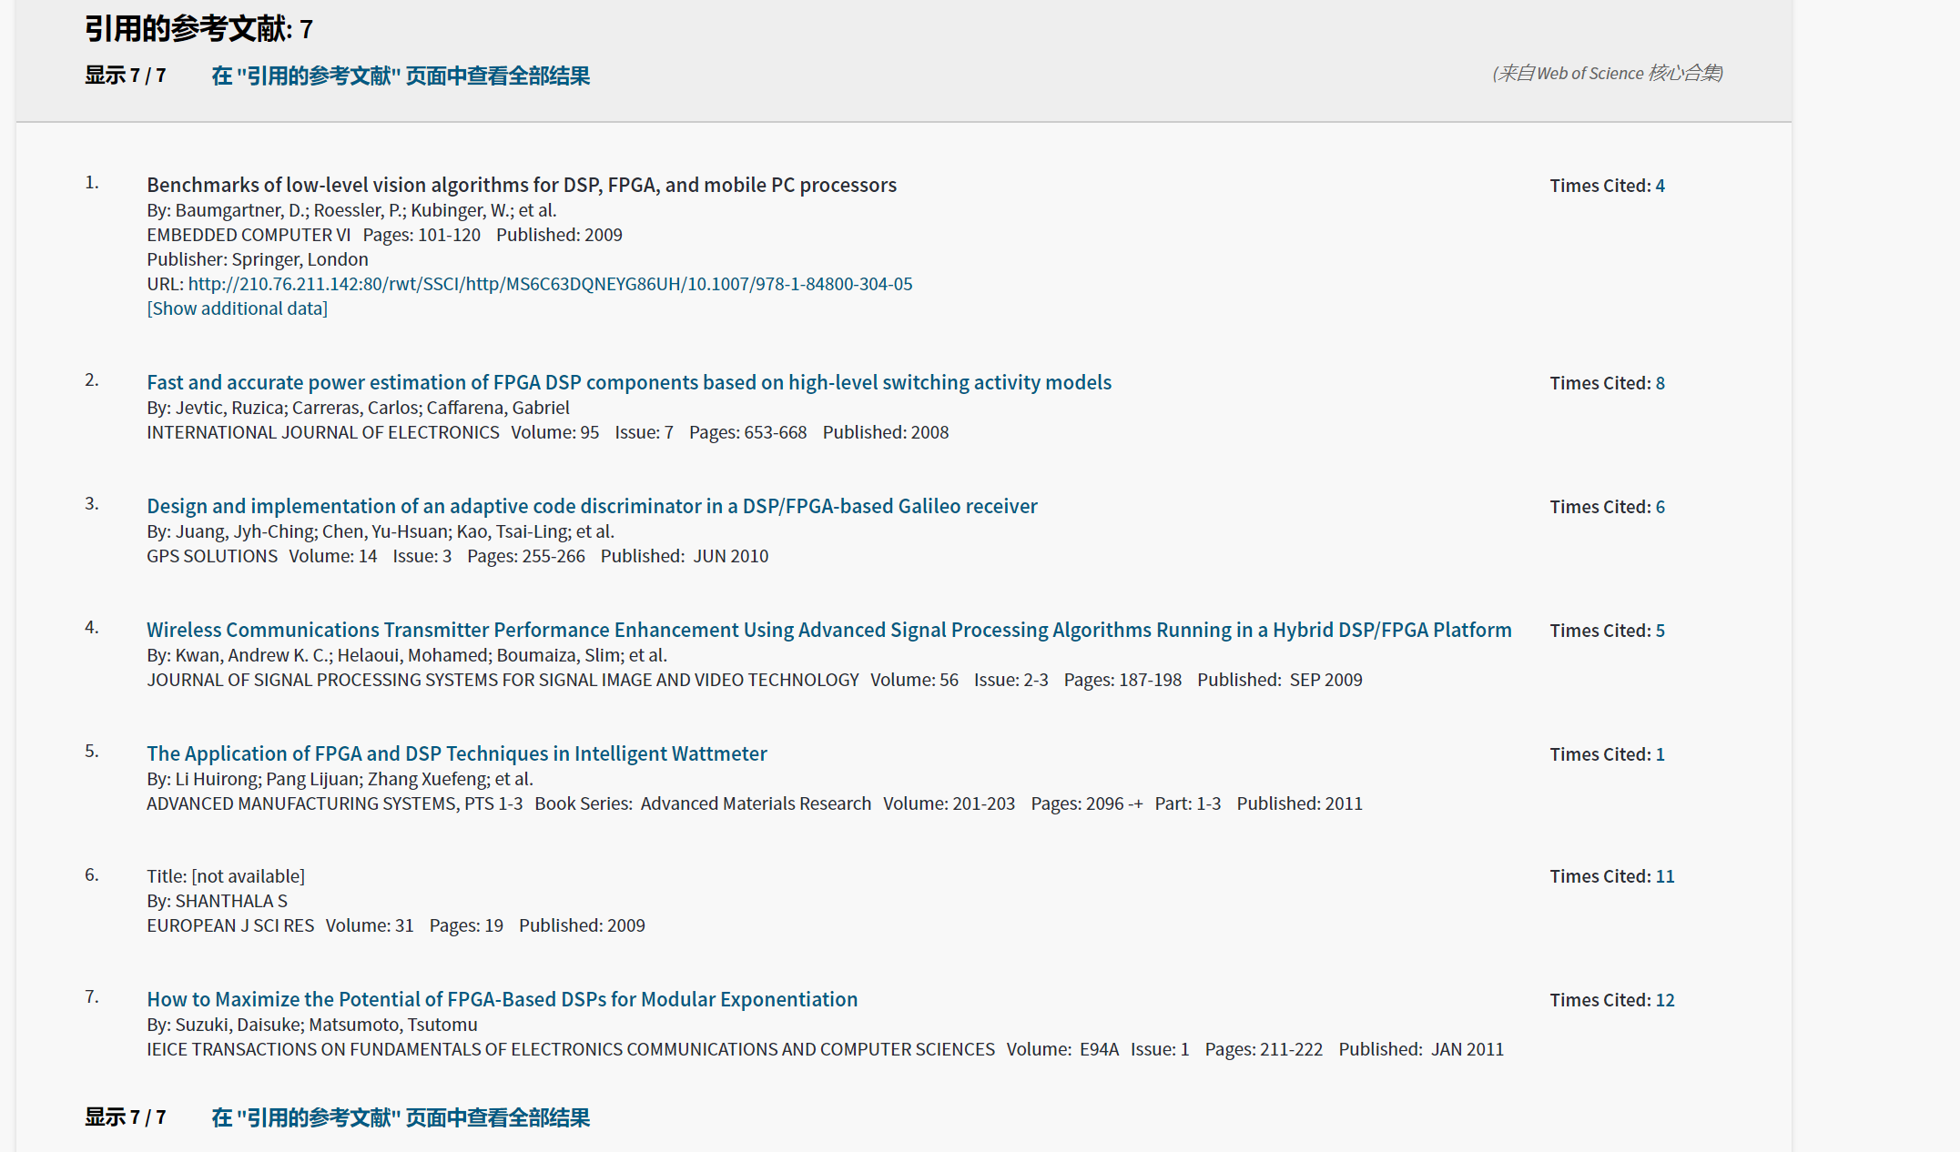Click Times Cited count 1 for reference 5
Screen dimensions: 1960x1152
(x=1660, y=754)
